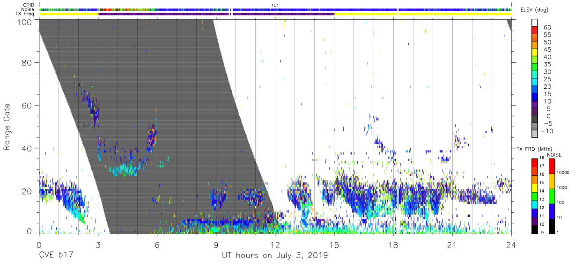Click the CPID value 151
This screenshot has width=575, height=265.
[275, 5]
